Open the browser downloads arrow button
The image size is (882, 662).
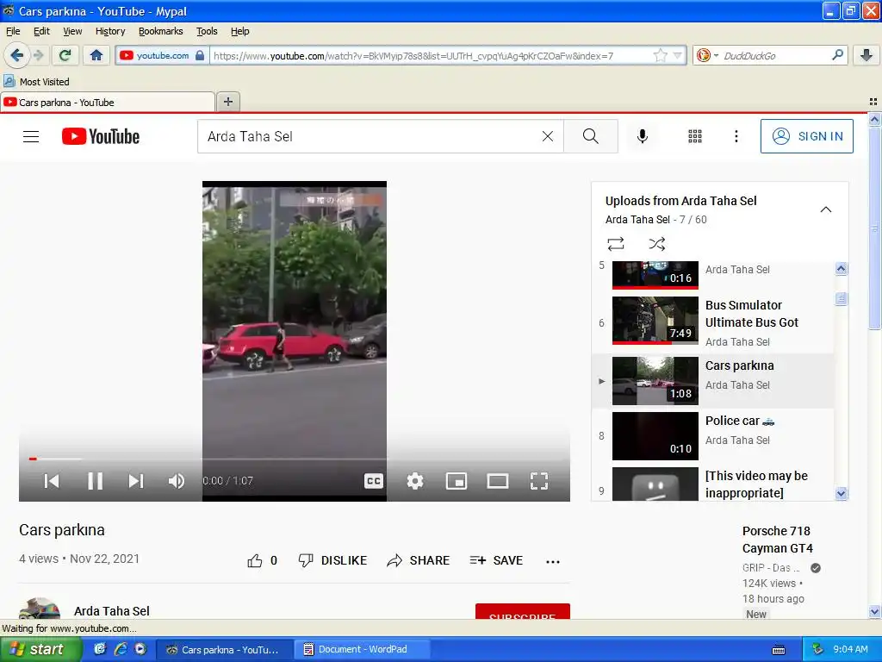coord(866,55)
